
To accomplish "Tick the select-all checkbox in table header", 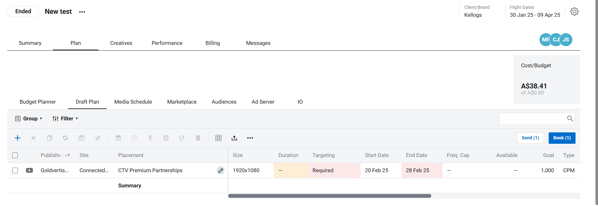I will pos(15,155).
